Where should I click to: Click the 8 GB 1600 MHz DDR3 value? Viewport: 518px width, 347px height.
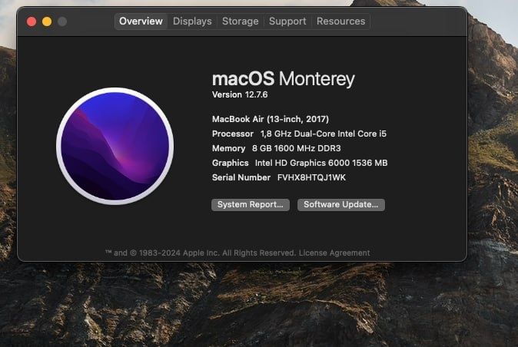(x=297, y=148)
